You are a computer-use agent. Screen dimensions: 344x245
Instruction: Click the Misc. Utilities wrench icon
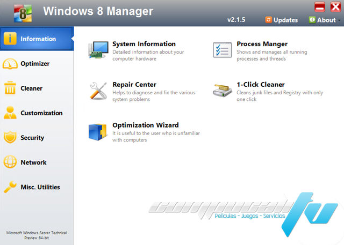[10, 187]
